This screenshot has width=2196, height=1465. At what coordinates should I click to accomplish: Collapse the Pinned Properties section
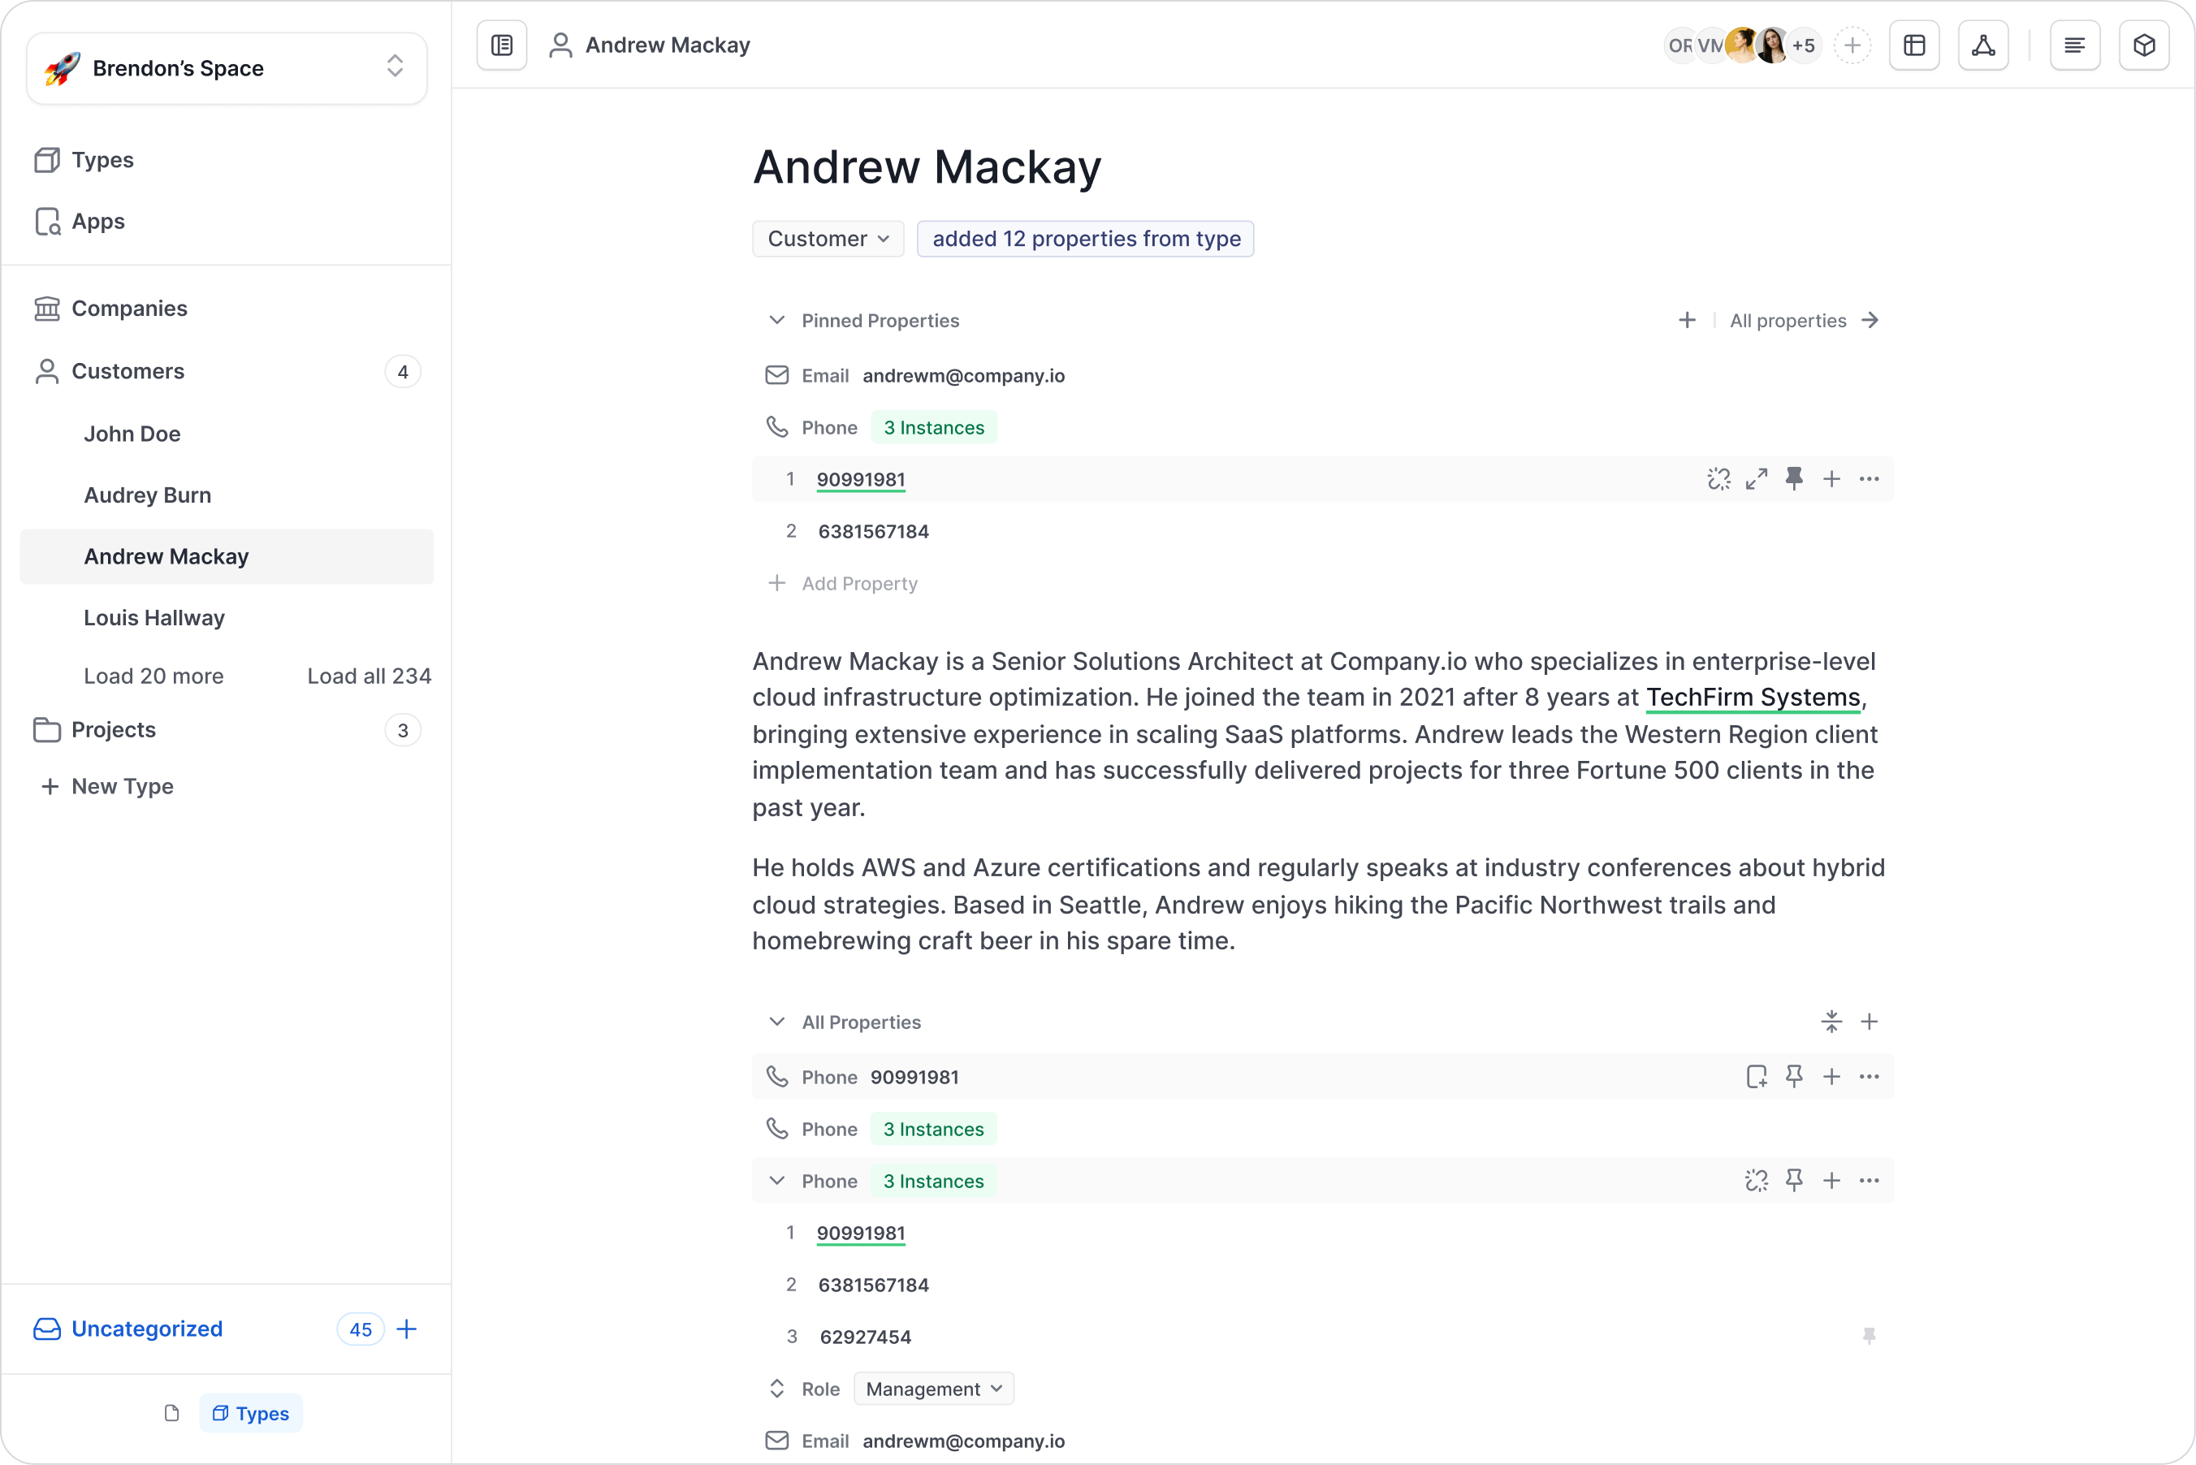[x=776, y=321]
